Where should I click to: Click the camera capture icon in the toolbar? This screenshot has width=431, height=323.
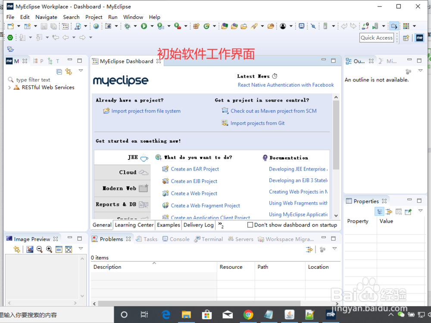pyautogui.click(x=108, y=26)
